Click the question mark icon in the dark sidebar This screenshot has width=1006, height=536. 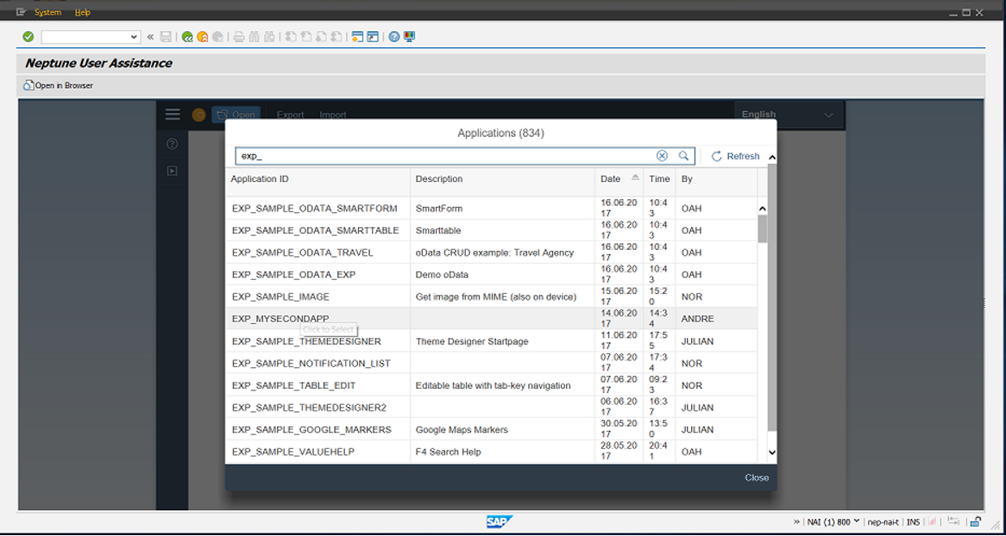(172, 144)
